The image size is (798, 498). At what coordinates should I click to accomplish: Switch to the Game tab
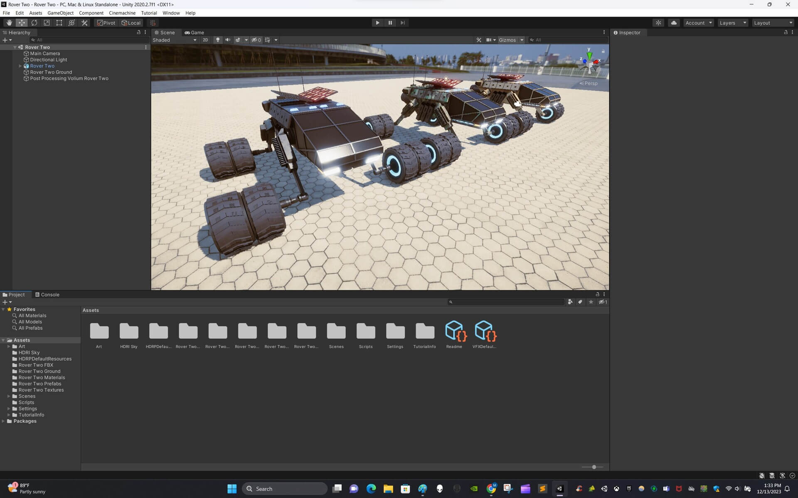point(194,32)
